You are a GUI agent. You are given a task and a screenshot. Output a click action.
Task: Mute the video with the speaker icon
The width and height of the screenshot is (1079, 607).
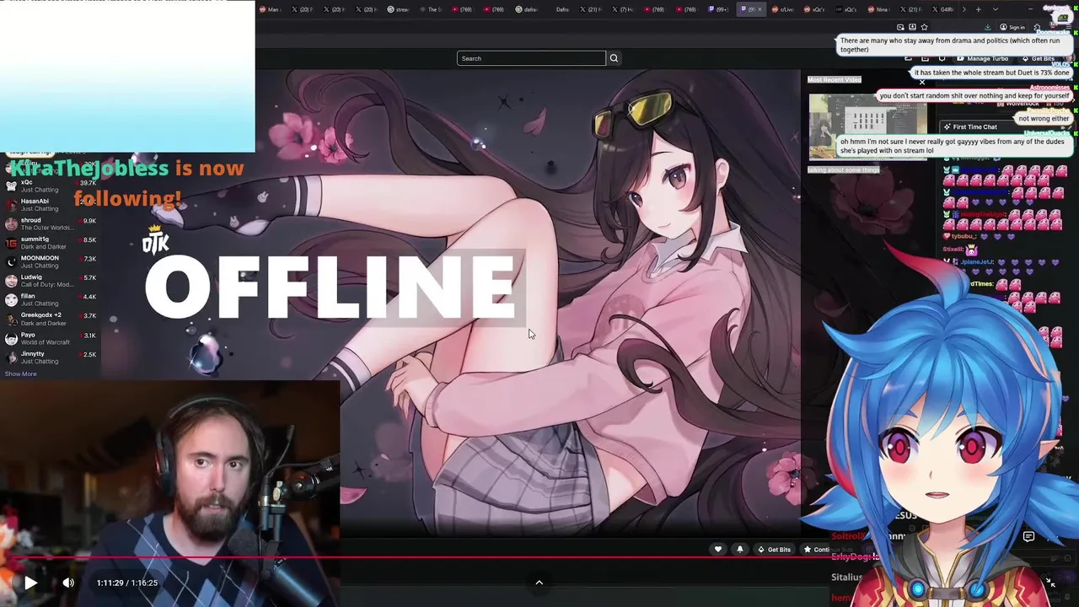coord(68,583)
